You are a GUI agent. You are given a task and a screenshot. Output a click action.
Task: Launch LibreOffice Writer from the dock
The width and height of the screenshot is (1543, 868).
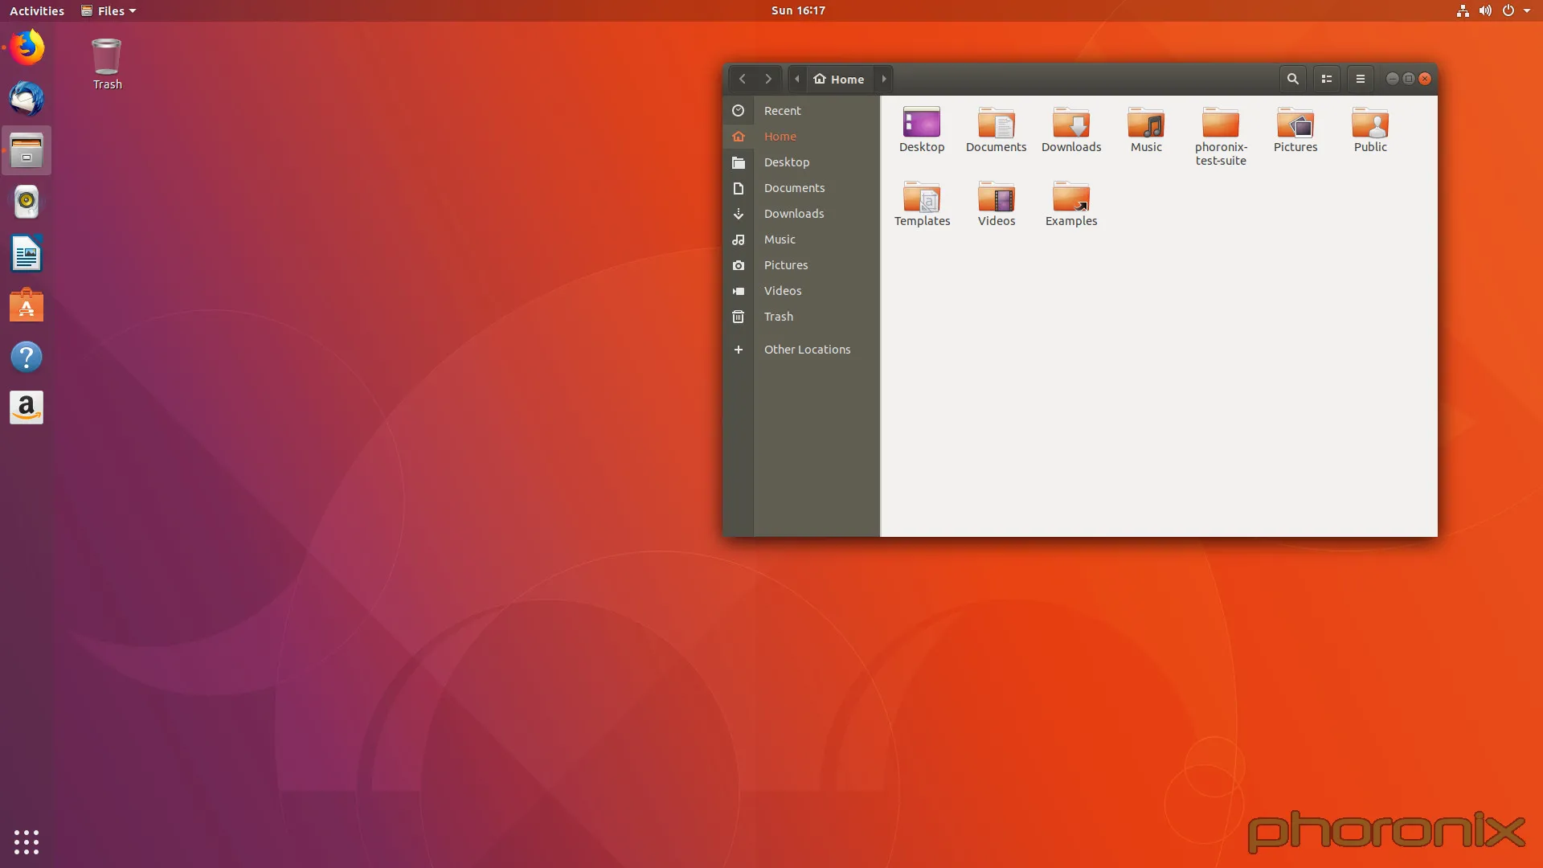point(27,254)
